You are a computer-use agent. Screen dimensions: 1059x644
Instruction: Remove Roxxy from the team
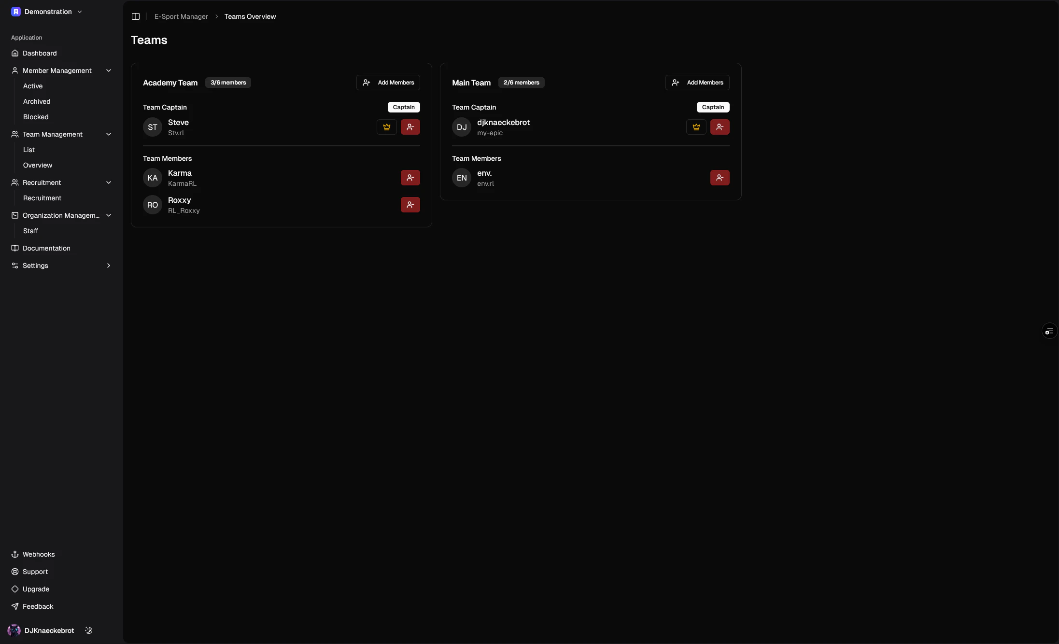410,205
